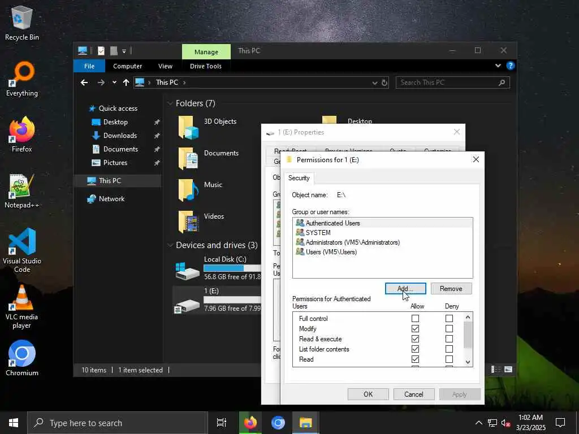Image resolution: width=579 pixels, height=434 pixels.
Task: Open the File menu in Explorer
Action: tap(89, 66)
